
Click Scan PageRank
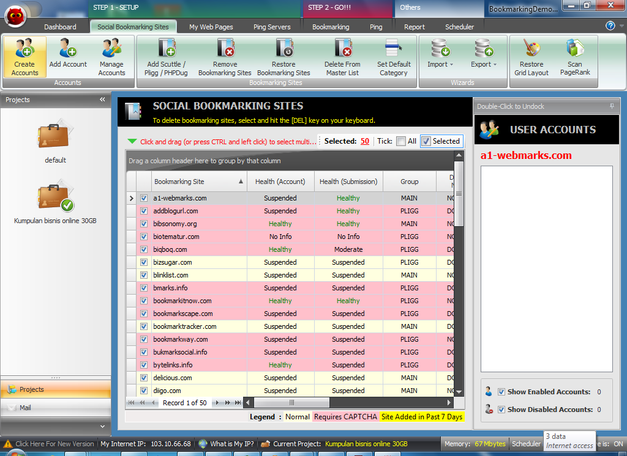(575, 57)
